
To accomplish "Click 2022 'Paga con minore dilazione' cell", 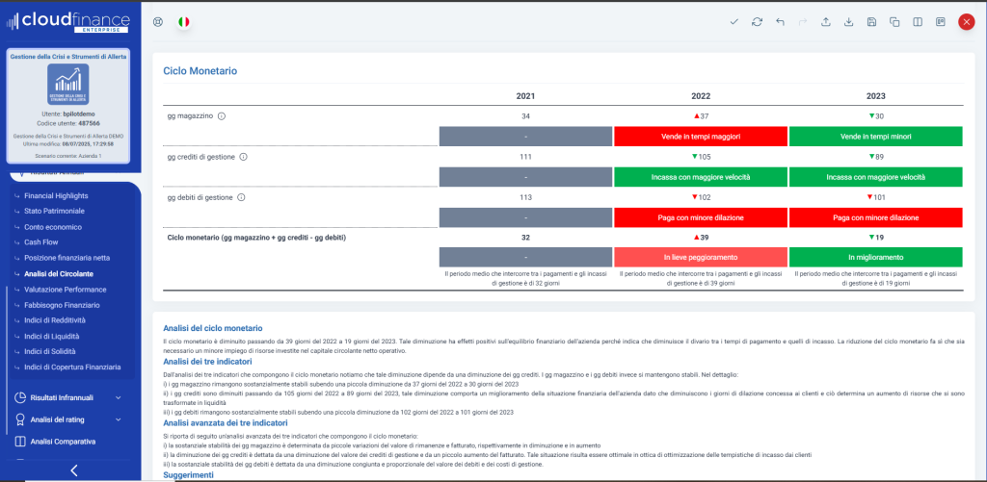I will (x=701, y=217).
